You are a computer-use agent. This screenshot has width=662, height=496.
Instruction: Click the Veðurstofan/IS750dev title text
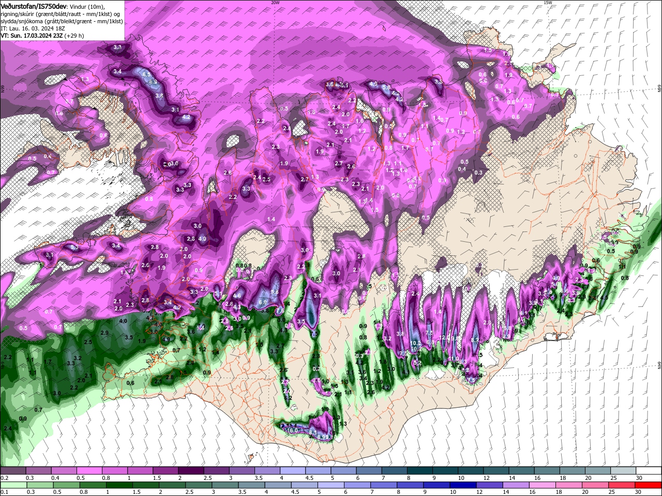click(x=34, y=6)
